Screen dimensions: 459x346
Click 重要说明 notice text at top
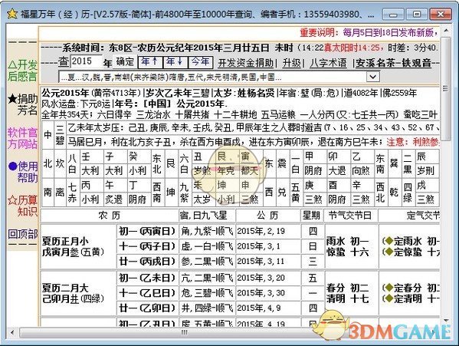(369, 32)
